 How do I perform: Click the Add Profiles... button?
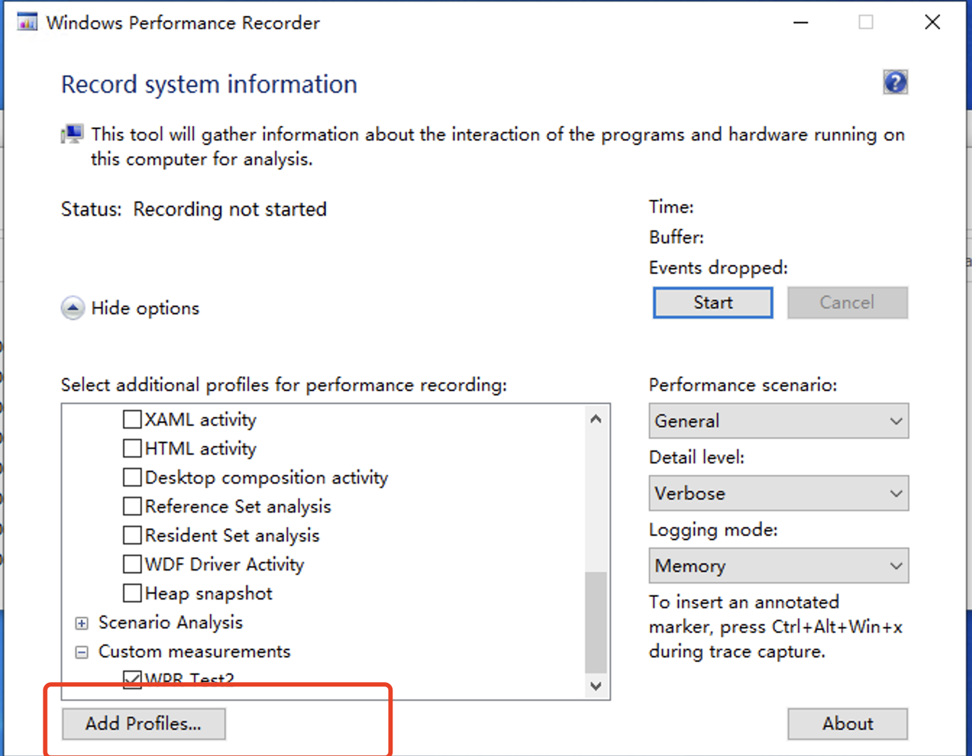coord(143,724)
